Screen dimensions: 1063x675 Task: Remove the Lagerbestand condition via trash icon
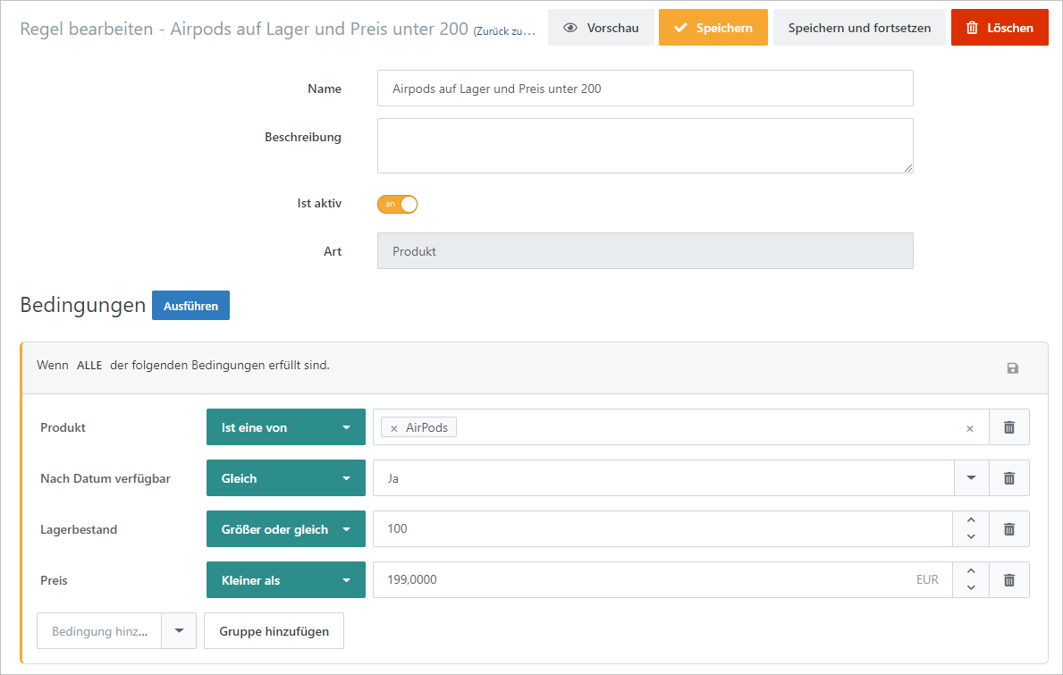1008,529
